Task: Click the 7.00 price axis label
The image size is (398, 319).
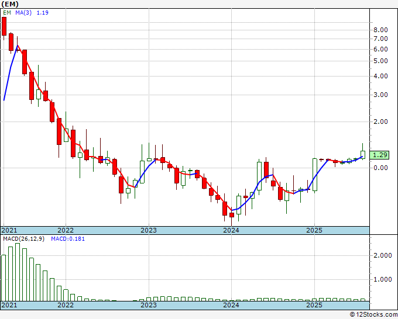Action: (380, 39)
